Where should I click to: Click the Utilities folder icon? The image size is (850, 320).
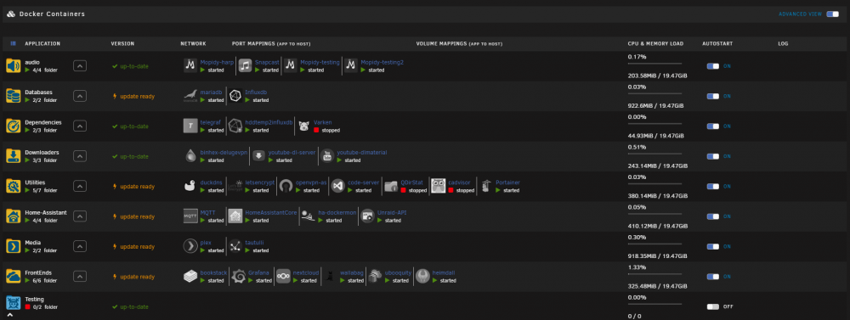(x=13, y=186)
